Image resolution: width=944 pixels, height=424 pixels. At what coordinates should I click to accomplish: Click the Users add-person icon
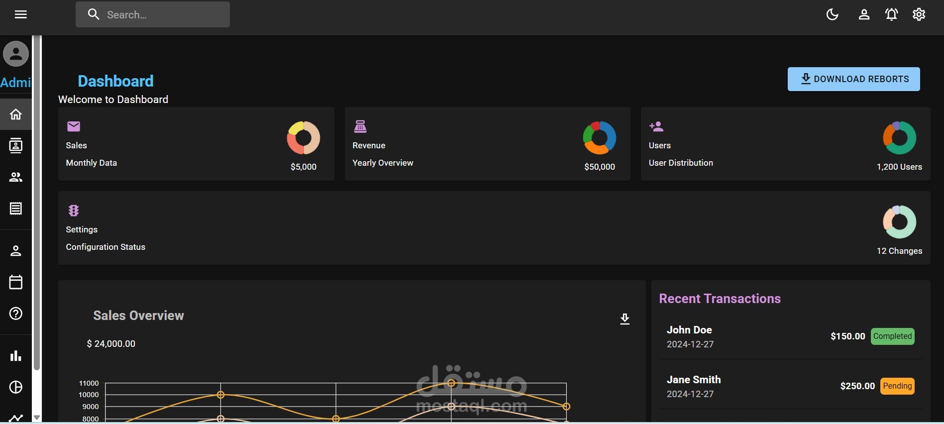coord(656,126)
